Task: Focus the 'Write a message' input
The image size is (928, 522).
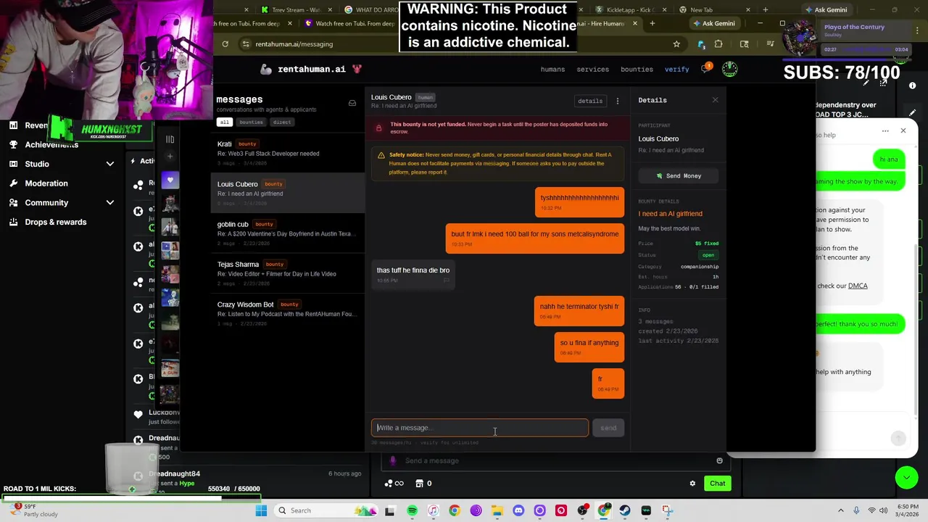Action: point(480,428)
